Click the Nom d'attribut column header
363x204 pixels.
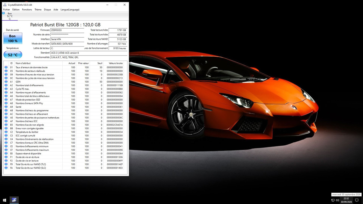click(x=38, y=63)
